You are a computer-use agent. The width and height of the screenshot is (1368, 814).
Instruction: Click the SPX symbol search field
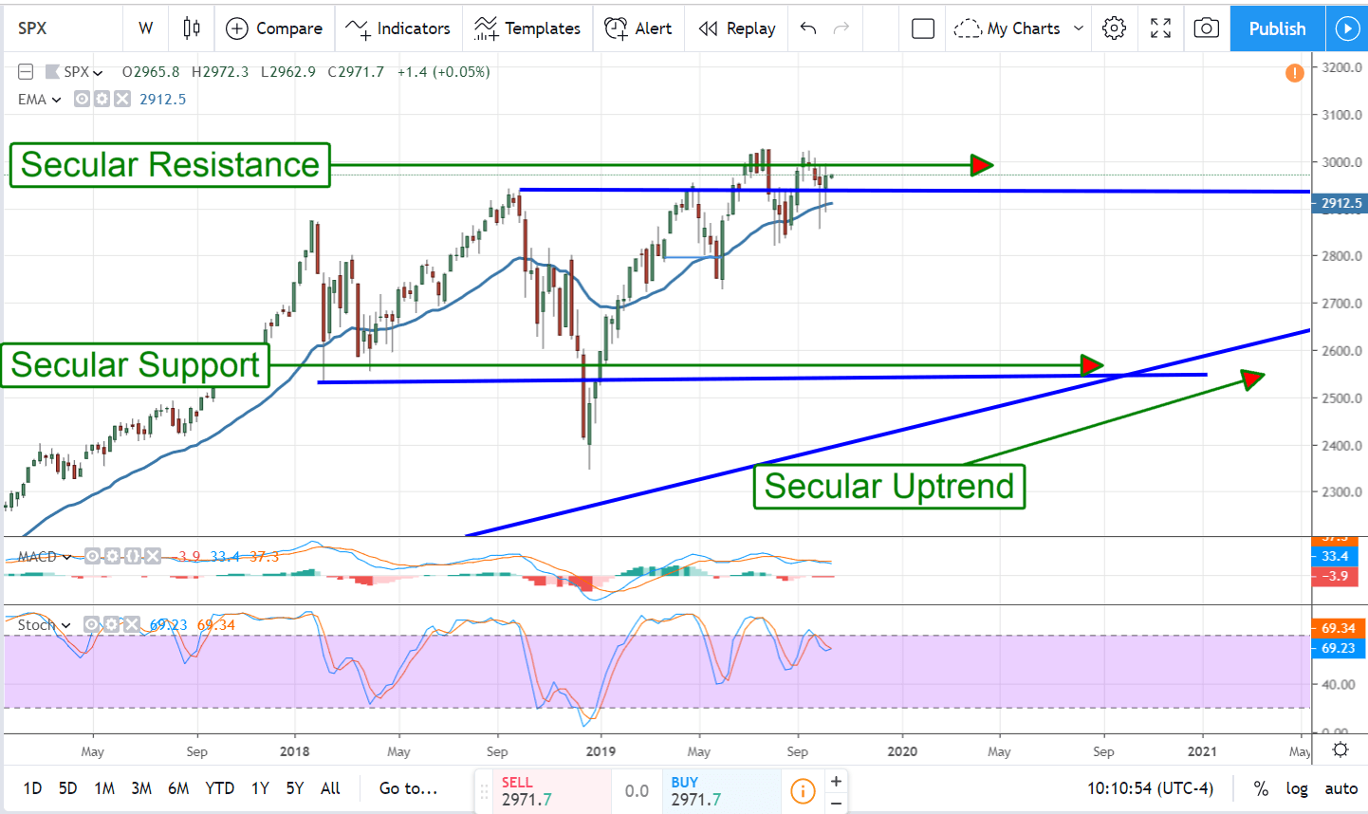click(63, 28)
